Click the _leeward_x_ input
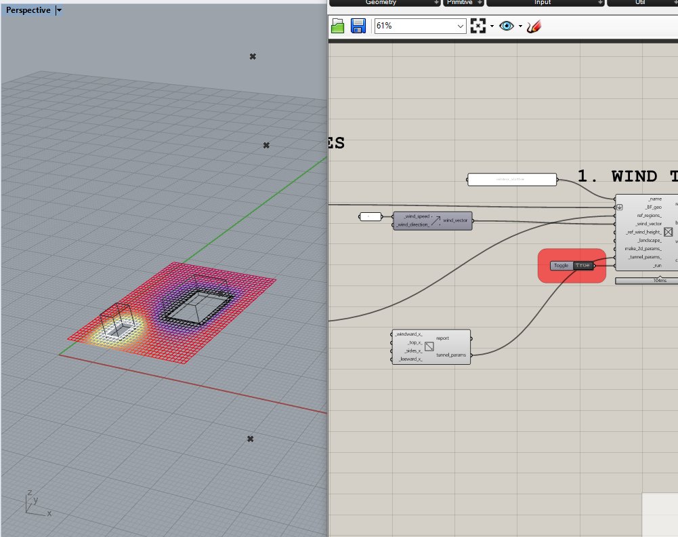This screenshot has width=678, height=537. 410,359
